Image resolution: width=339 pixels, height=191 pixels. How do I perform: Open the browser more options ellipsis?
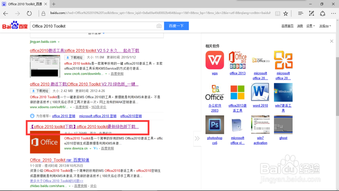(x=333, y=14)
